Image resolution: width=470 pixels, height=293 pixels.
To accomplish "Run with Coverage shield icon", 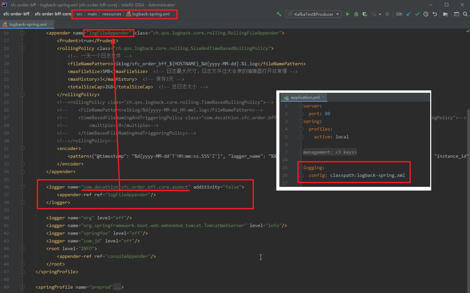I will coord(365,14).
